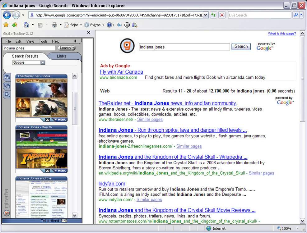This screenshot has height=233, width=307.
Task: Click the round Girafa logo in the sidebar
Action: point(7,213)
